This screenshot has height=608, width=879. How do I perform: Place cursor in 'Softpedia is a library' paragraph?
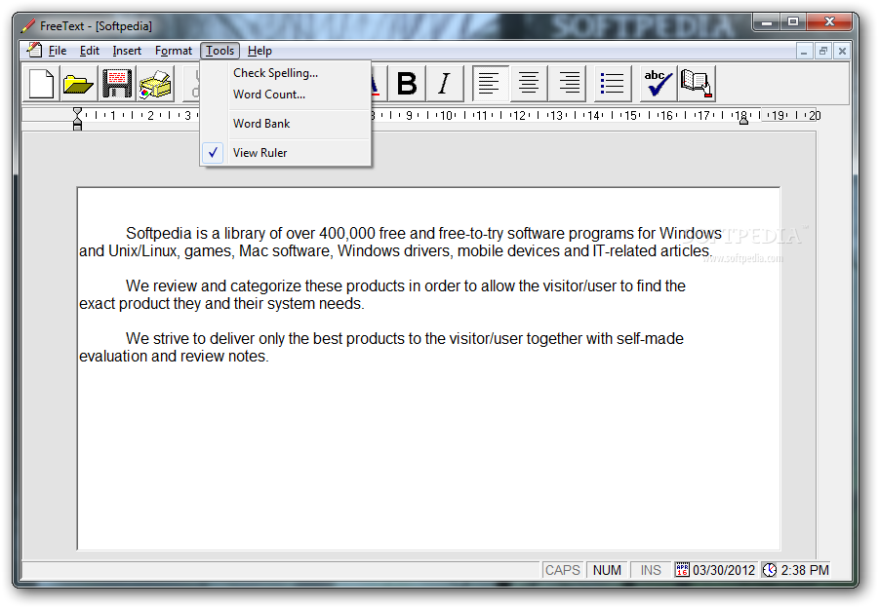point(400,242)
